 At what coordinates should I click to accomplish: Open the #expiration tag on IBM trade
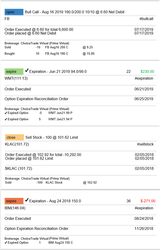(144, 208)
